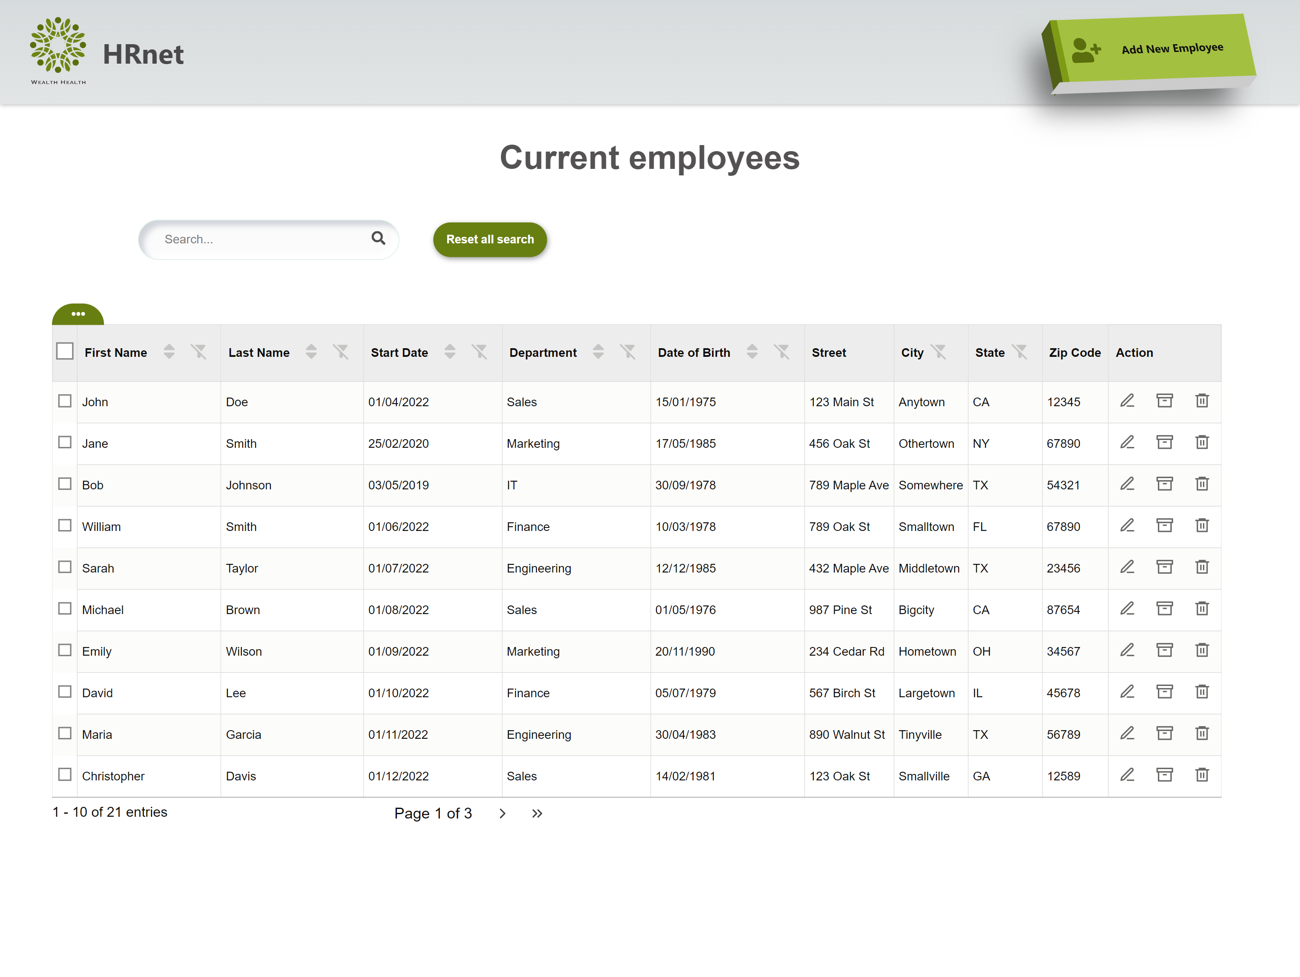Jump to last page double arrow
1300x977 pixels.
537,814
